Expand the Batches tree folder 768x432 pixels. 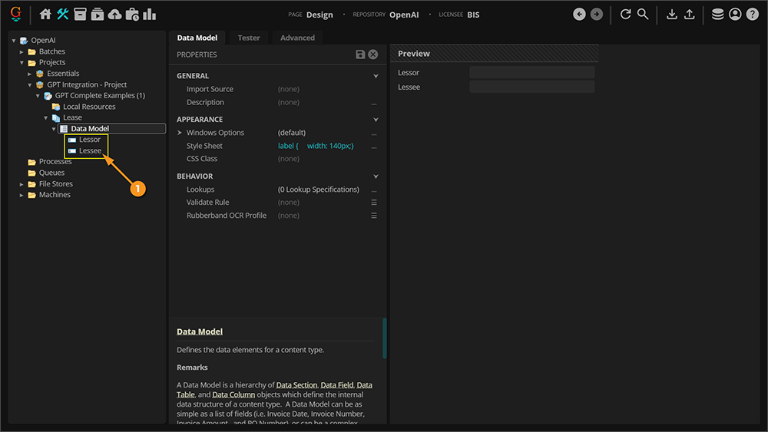(22, 51)
